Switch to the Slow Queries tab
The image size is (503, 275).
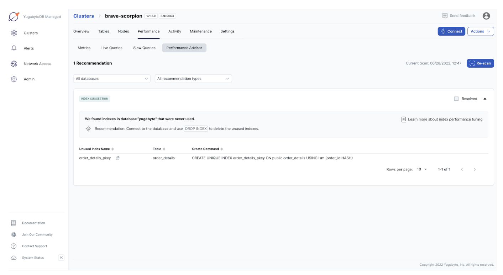click(x=144, y=47)
